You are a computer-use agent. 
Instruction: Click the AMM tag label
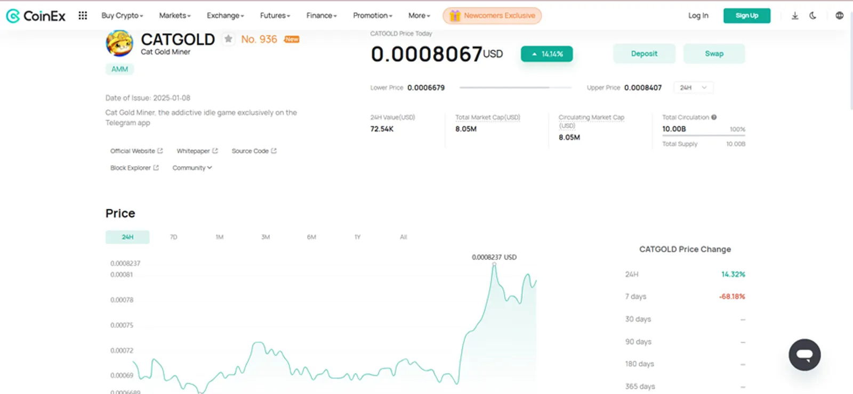point(120,69)
